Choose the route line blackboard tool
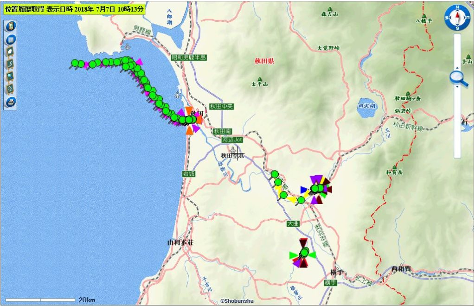This screenshot has height=306, width=475. click(10, 64)
